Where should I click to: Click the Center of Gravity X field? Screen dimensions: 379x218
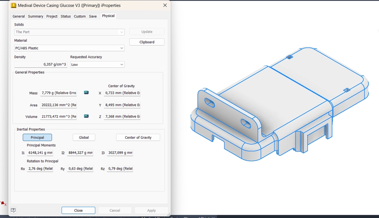[x=122, y=93]
